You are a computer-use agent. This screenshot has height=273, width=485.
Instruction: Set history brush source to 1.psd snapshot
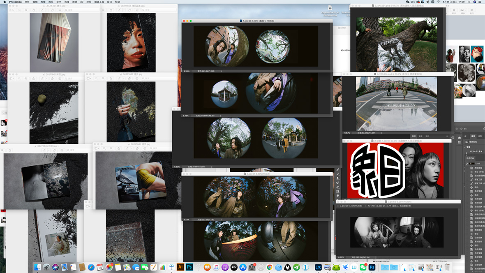(468, 163)
